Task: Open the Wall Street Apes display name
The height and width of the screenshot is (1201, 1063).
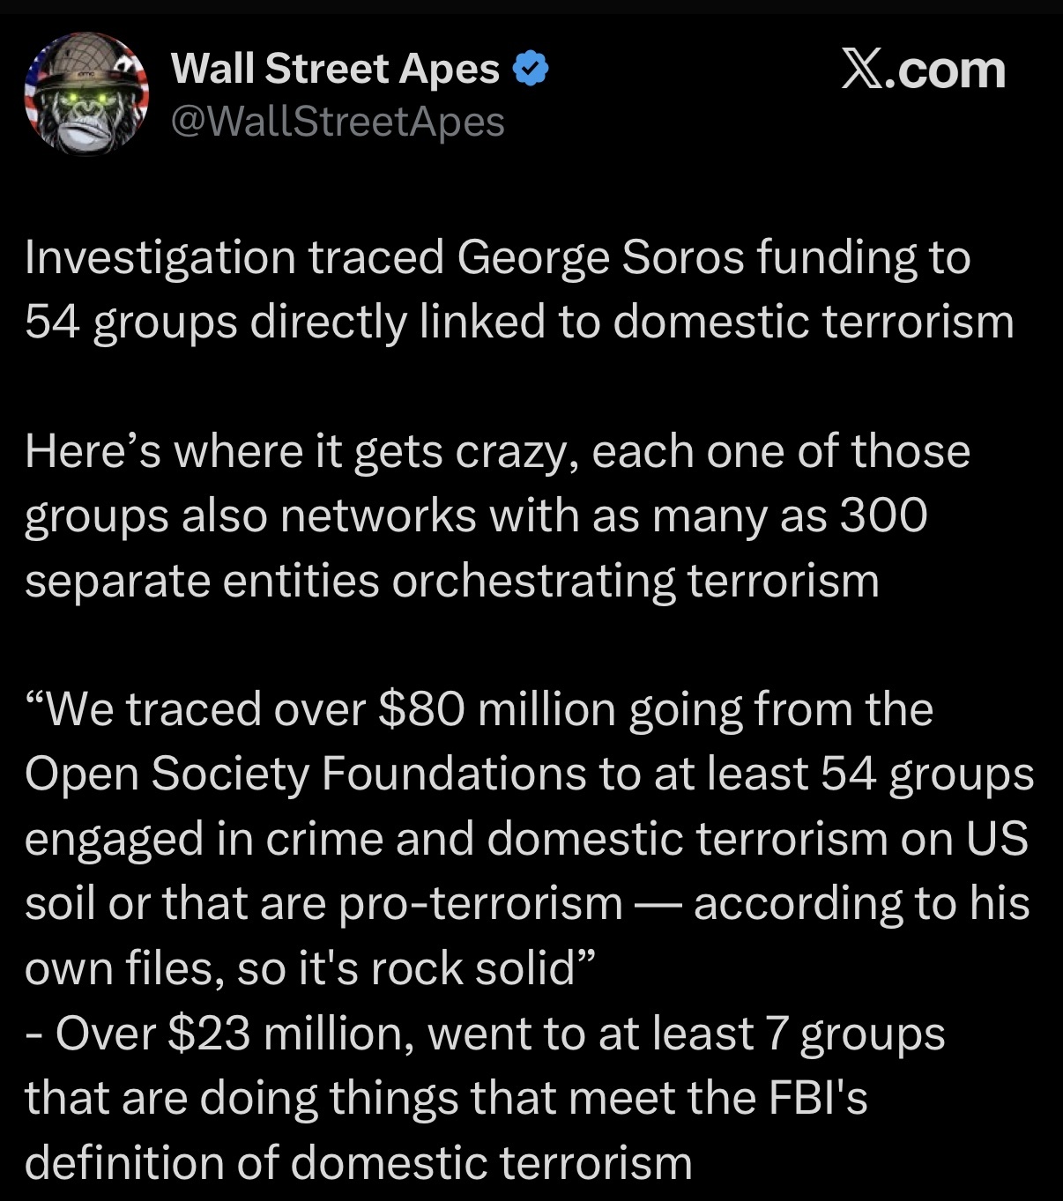Action: click(x=335, y=69)
